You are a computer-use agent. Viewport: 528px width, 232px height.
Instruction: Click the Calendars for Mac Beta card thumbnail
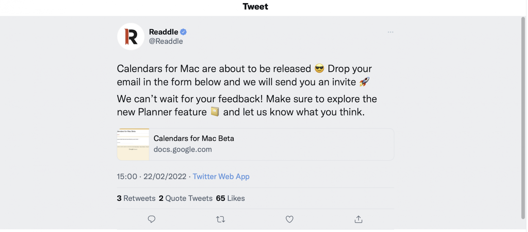pos(133,144)
